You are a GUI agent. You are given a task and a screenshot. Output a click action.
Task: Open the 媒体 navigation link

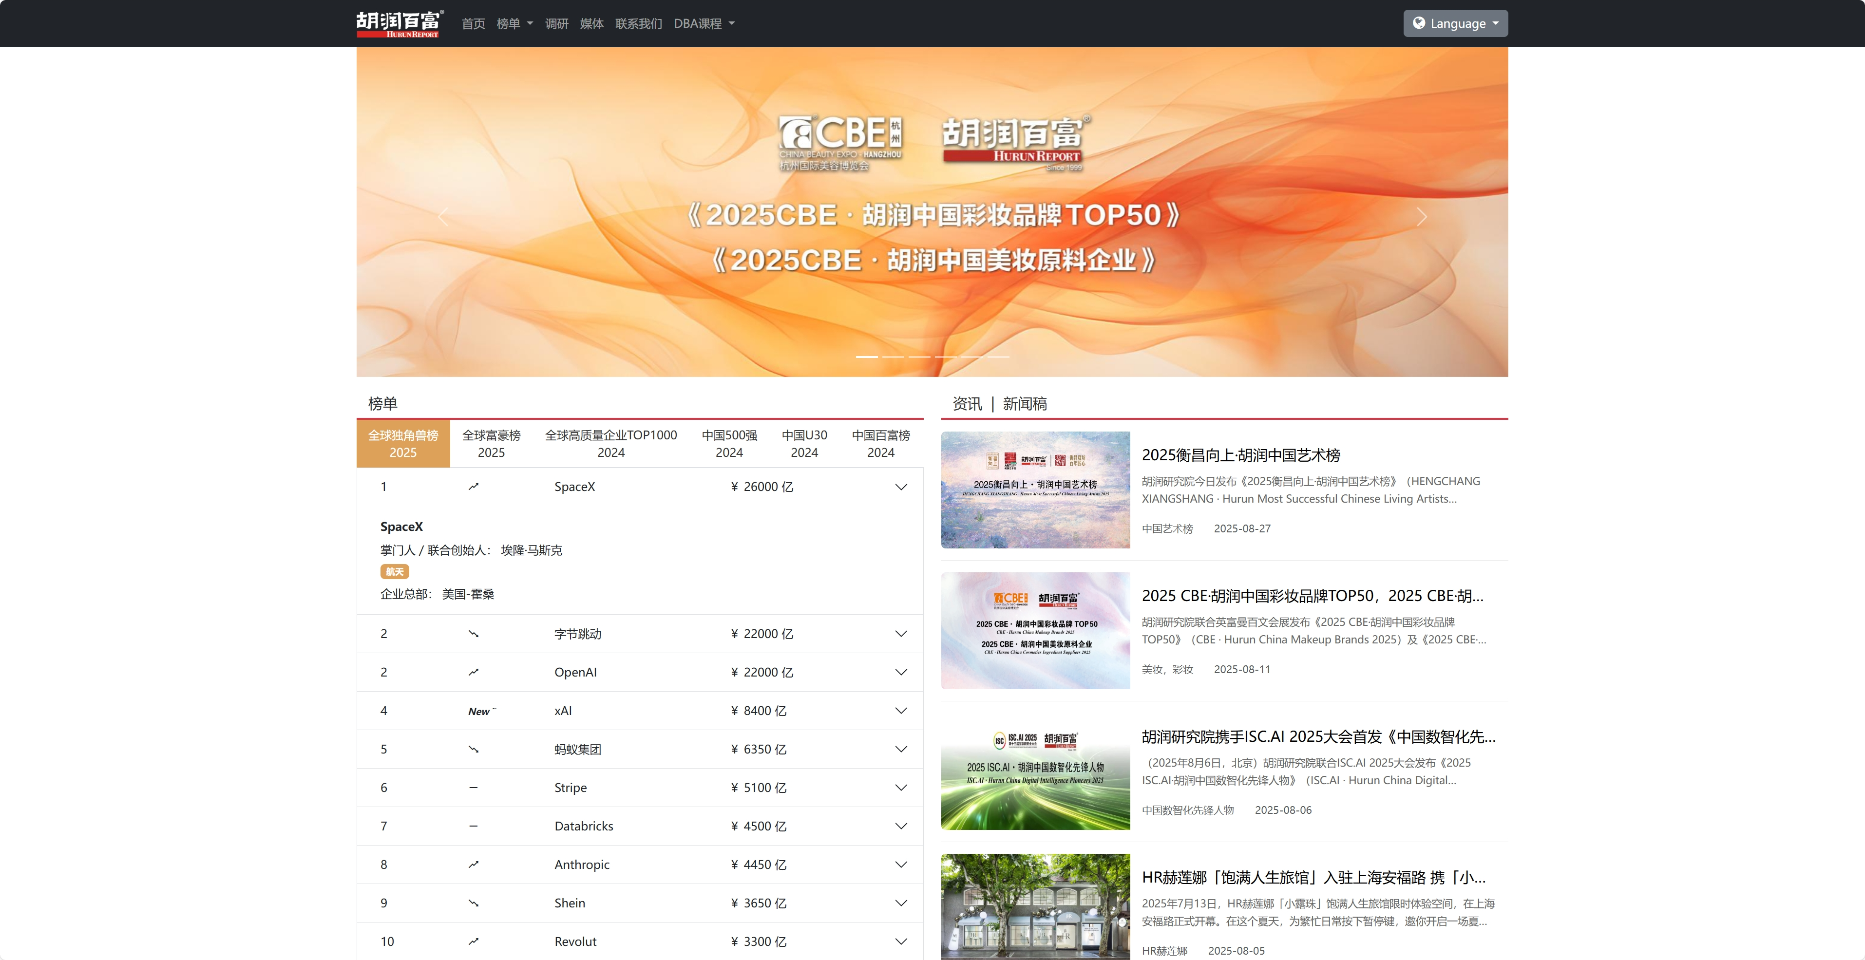pos(591,24)
